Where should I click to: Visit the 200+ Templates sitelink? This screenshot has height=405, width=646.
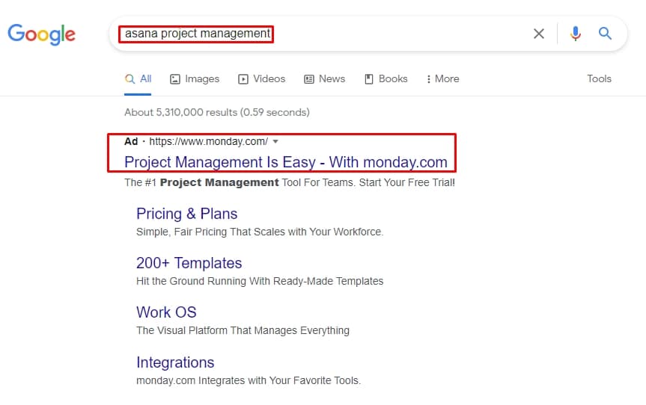point(189,263)
